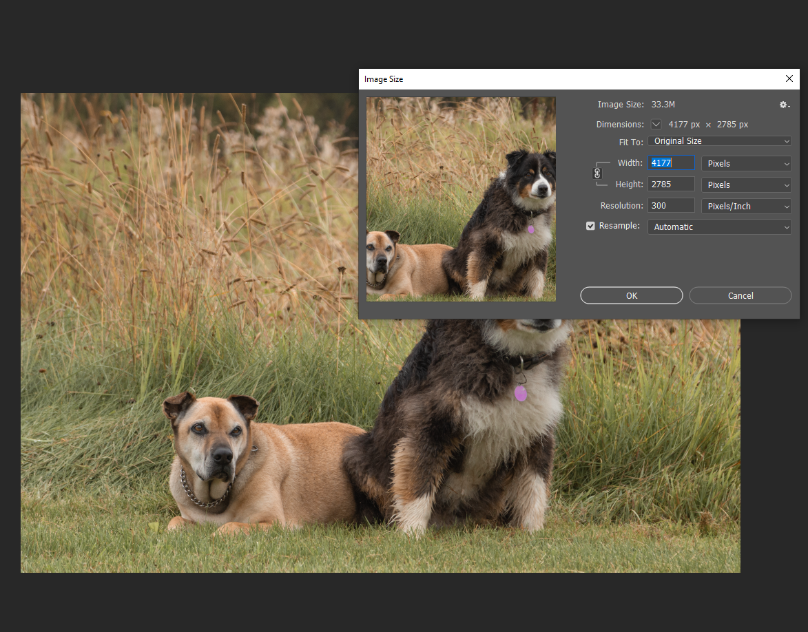
Task: Open the Resolution Pixels/Inch dropdown
Action: pyautogui.click(x=746, y=206)
